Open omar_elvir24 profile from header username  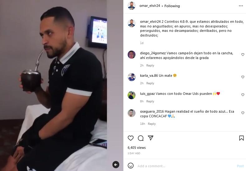[150, 6]
